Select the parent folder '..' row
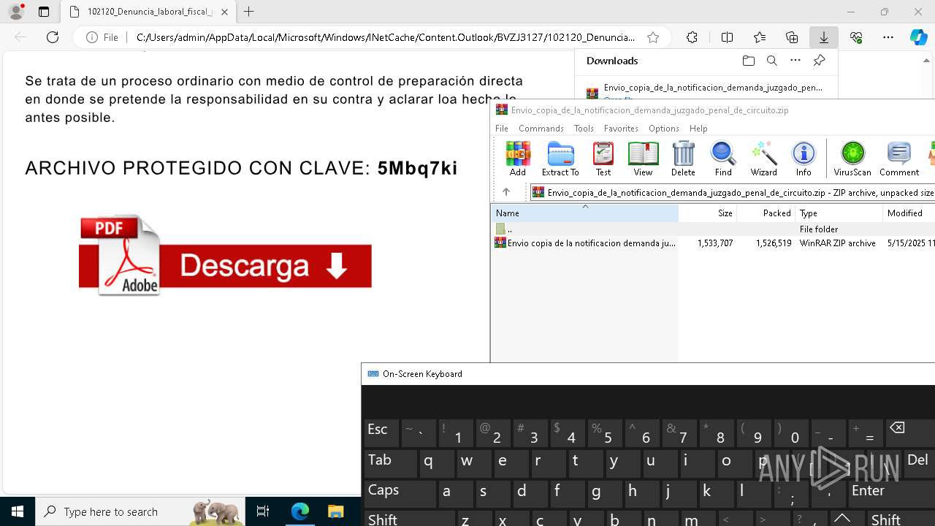935x526 pixels. tap(713, 229)
